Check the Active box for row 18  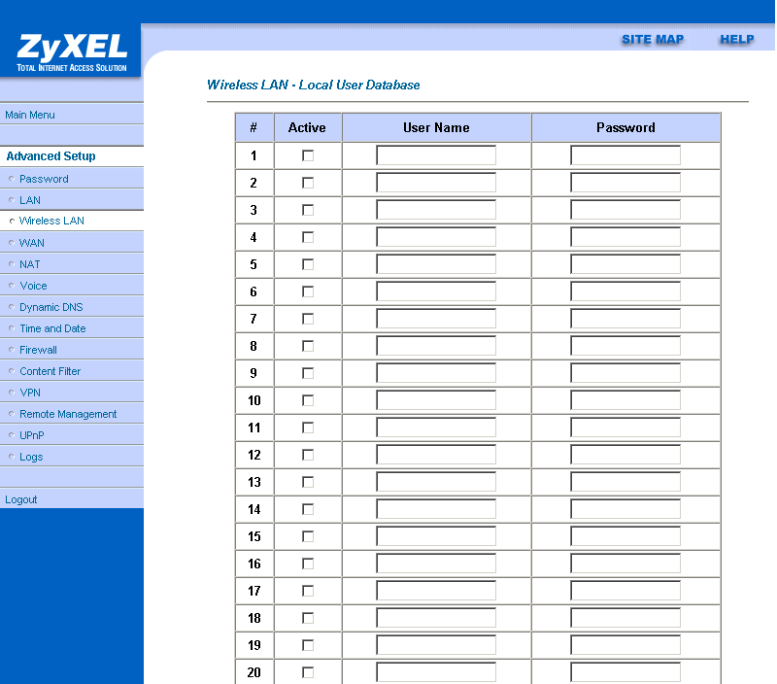pyautogui.click(x=308, y=618)
